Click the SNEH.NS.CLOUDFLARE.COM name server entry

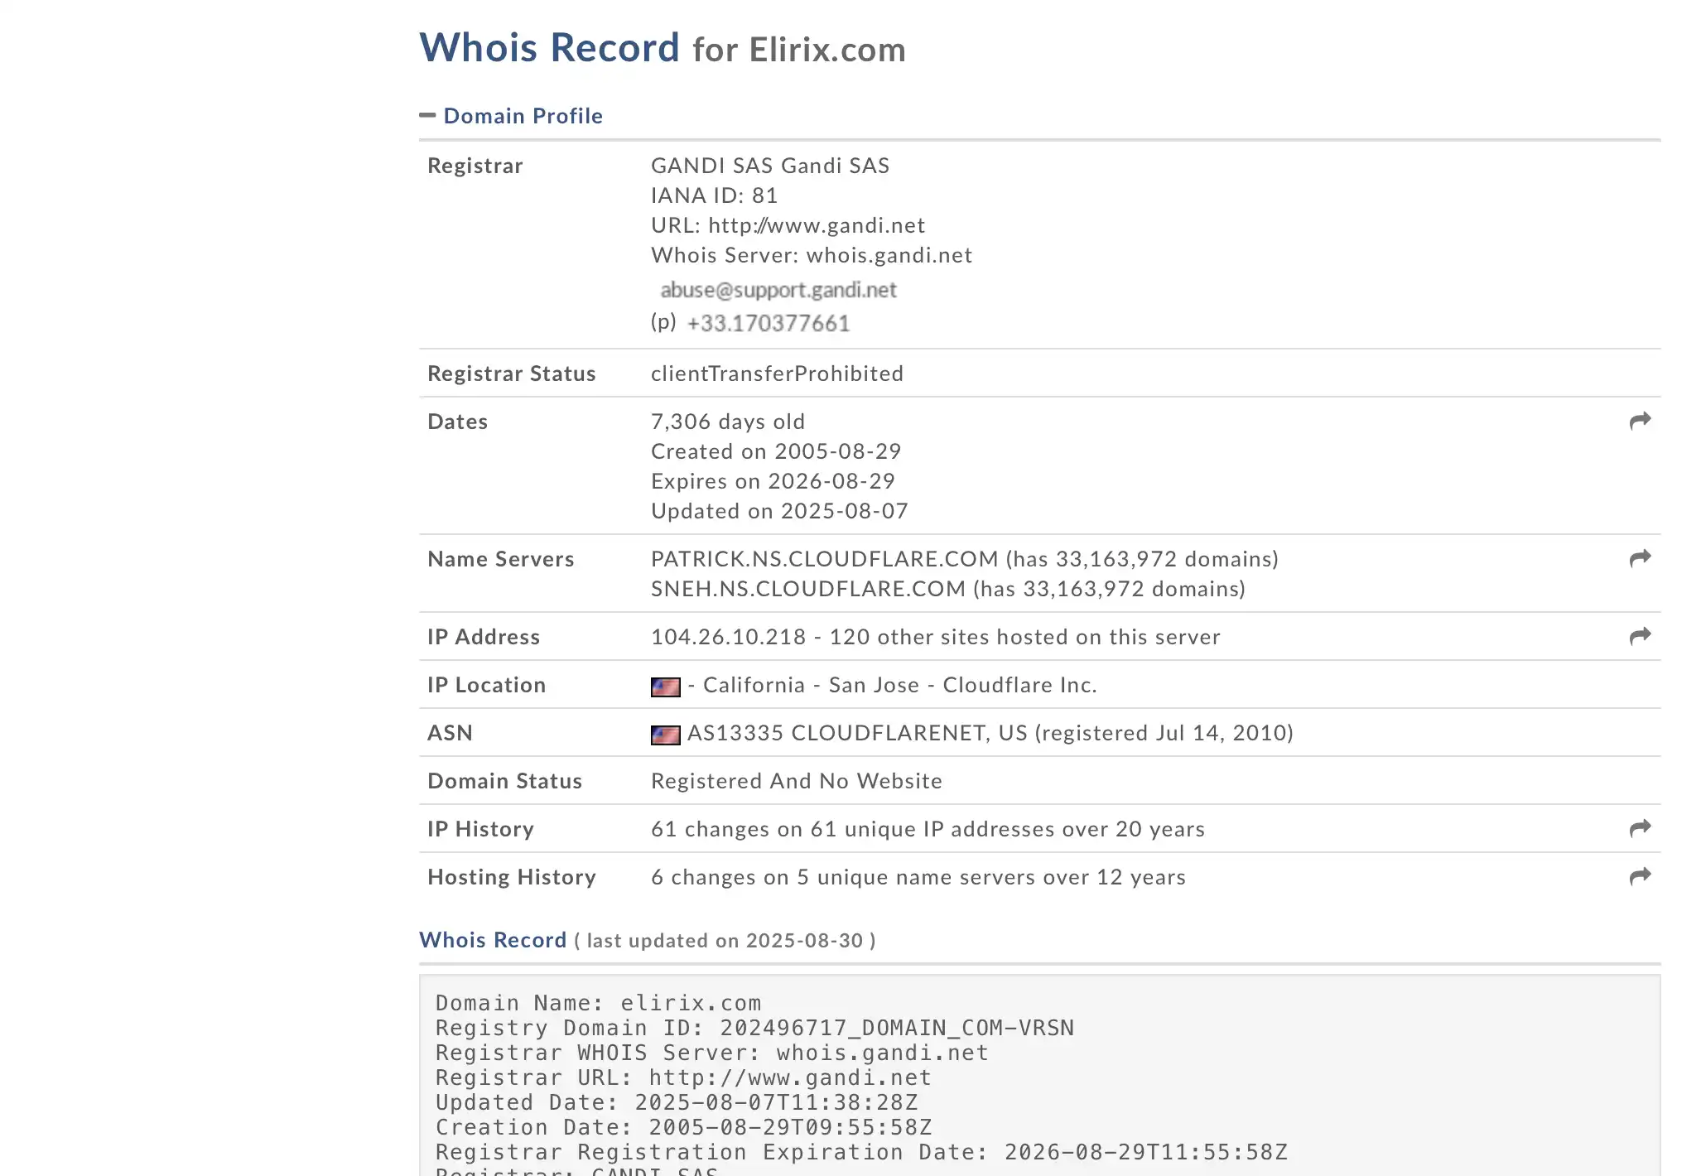tap(808, 589)
